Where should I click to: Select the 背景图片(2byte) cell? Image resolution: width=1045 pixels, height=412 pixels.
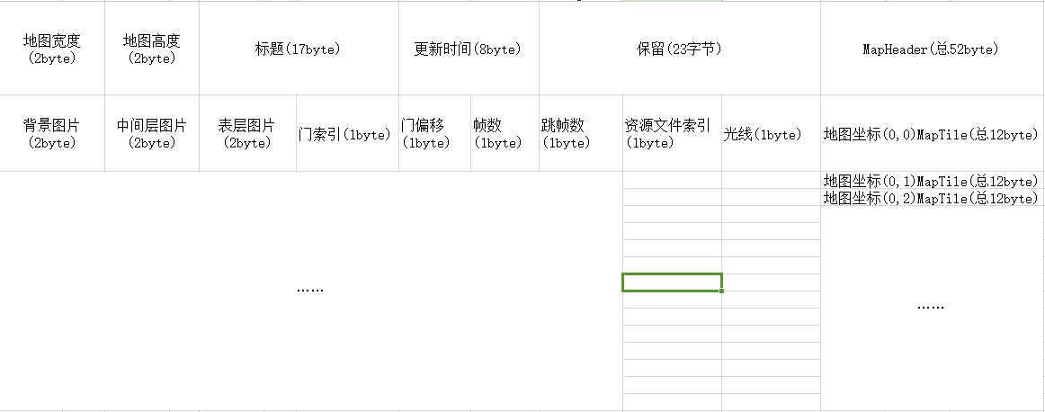point(52,133)
